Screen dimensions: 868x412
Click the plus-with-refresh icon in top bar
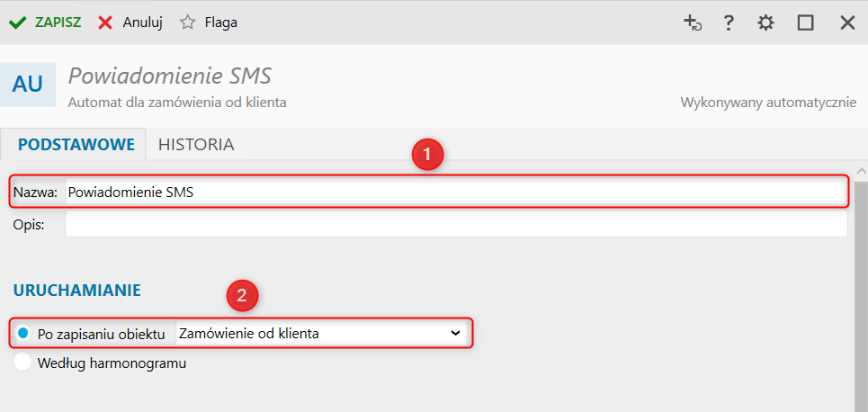tap(693, 22)
